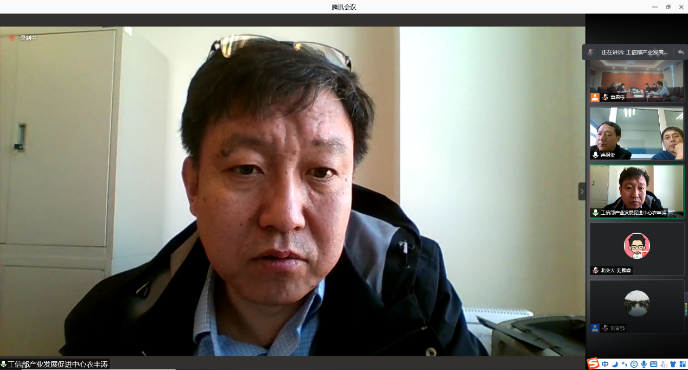Open the Sogou input method logo
The image size is (688, 370).
[594, 364]
